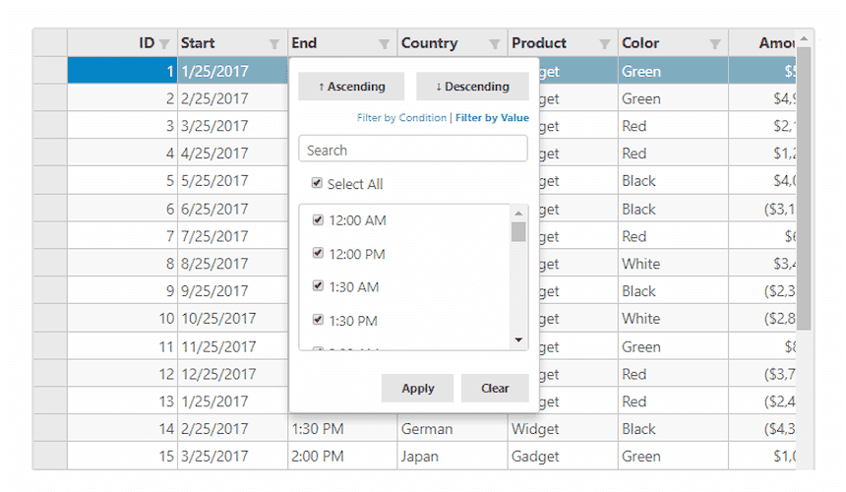Select the Product column header
The width and height of the screenshot is (846, 492).
click(x=563, y=42)
